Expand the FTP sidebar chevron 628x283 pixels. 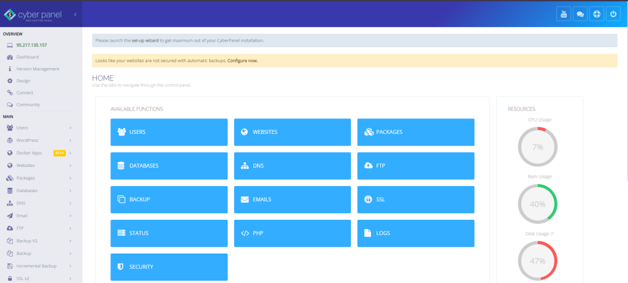pos(70,228)
